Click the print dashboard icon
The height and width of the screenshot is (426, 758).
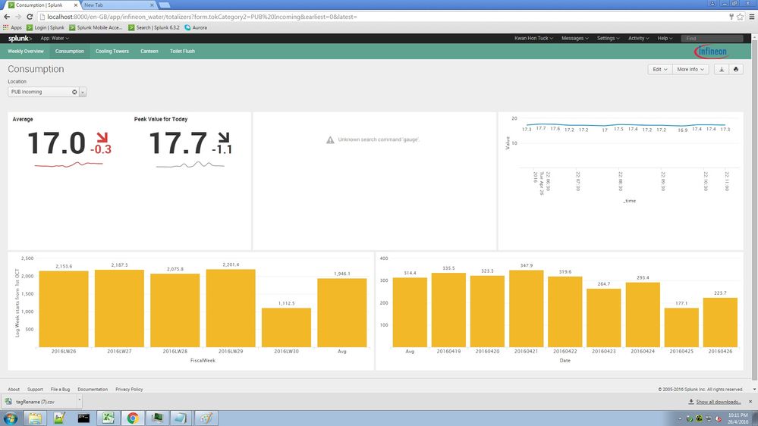pyautogui.click(x=735, y=69)
